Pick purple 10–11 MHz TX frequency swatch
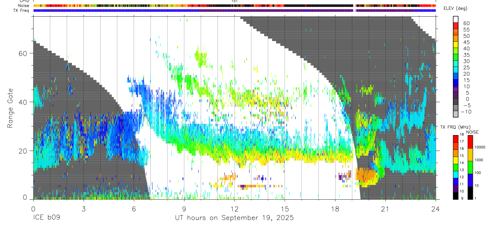 [x=455, y=188]
